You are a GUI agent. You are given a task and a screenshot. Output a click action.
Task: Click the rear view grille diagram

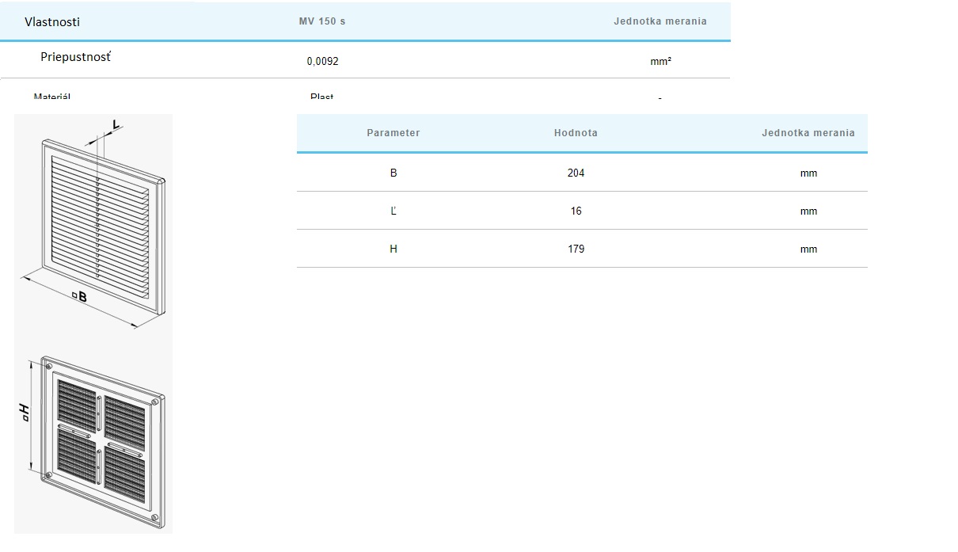coord(101,441)
